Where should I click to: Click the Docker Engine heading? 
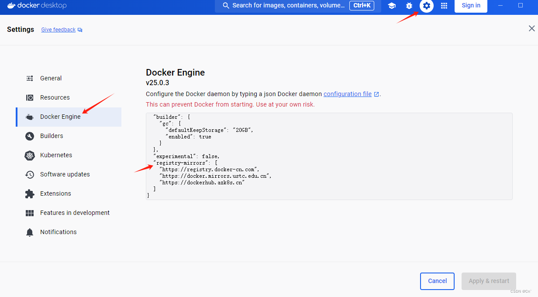click(x=175, y=73)
